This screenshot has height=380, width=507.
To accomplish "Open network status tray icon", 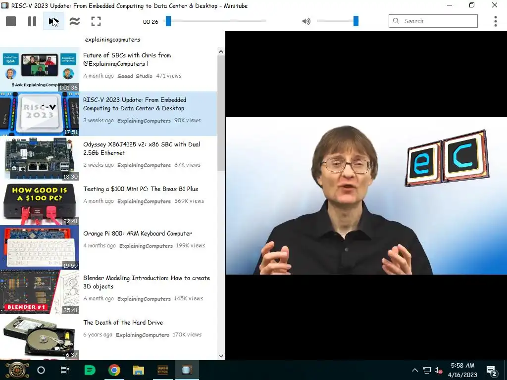I will 427,370.
